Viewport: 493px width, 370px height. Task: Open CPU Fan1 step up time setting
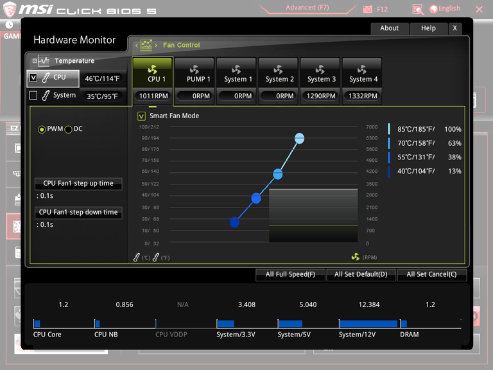(x=78, y=184)
